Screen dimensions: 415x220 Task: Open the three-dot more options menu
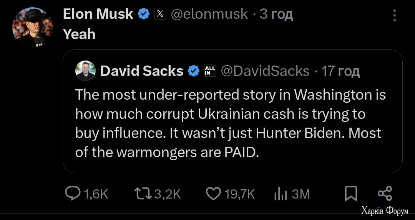(395, 15)
